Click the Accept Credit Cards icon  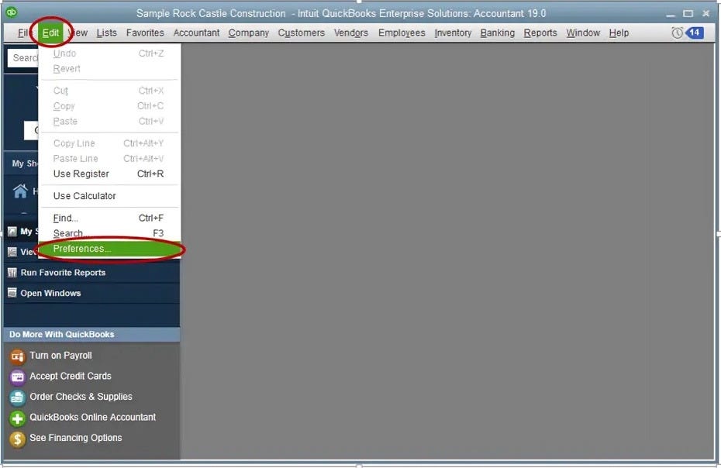pos(18,377)
